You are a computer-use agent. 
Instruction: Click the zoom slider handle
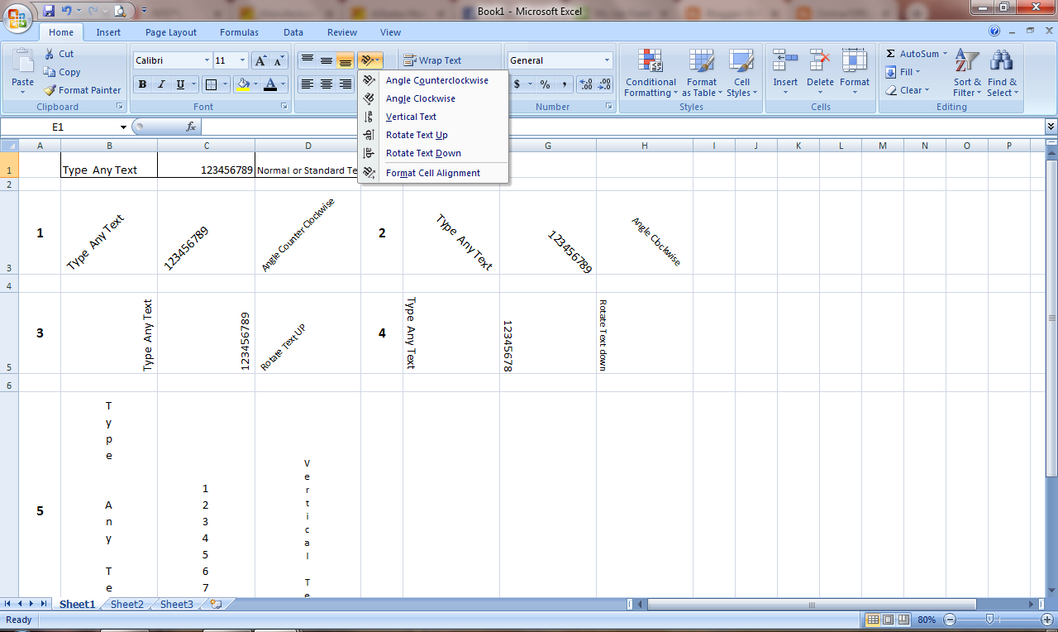coord(989,620)
